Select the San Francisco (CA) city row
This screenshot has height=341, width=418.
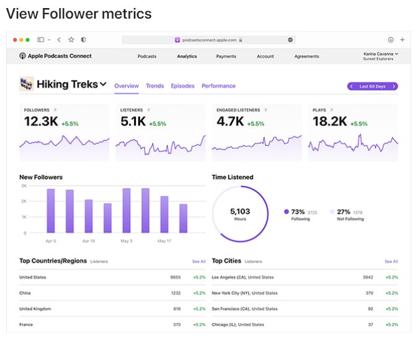pos(305,309)
